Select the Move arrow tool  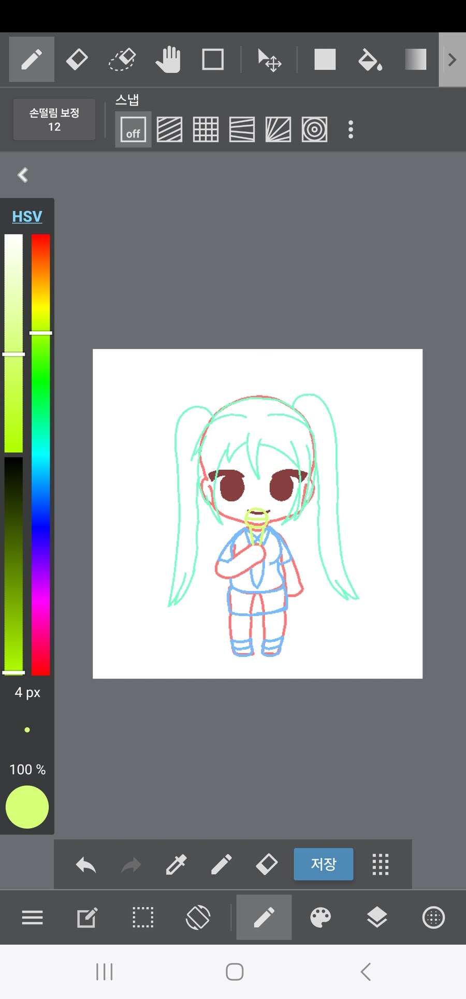point(269,60)
